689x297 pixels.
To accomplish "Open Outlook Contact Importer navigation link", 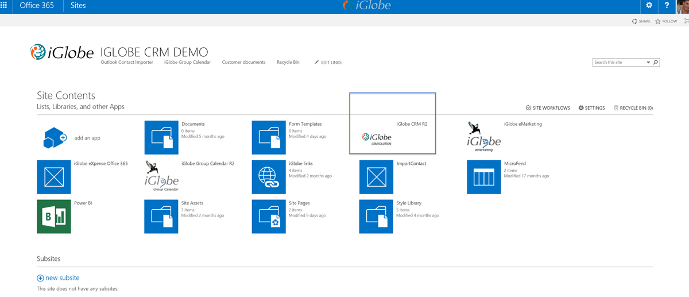I will (x=127, y=62).
